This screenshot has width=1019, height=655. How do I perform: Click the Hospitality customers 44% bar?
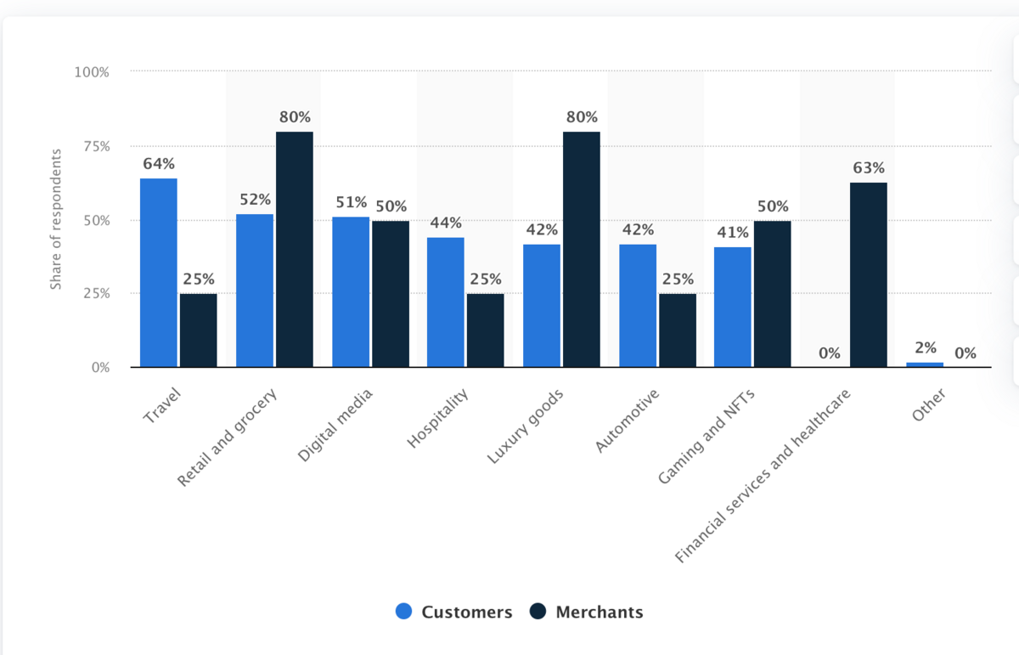tap(446, 302)
